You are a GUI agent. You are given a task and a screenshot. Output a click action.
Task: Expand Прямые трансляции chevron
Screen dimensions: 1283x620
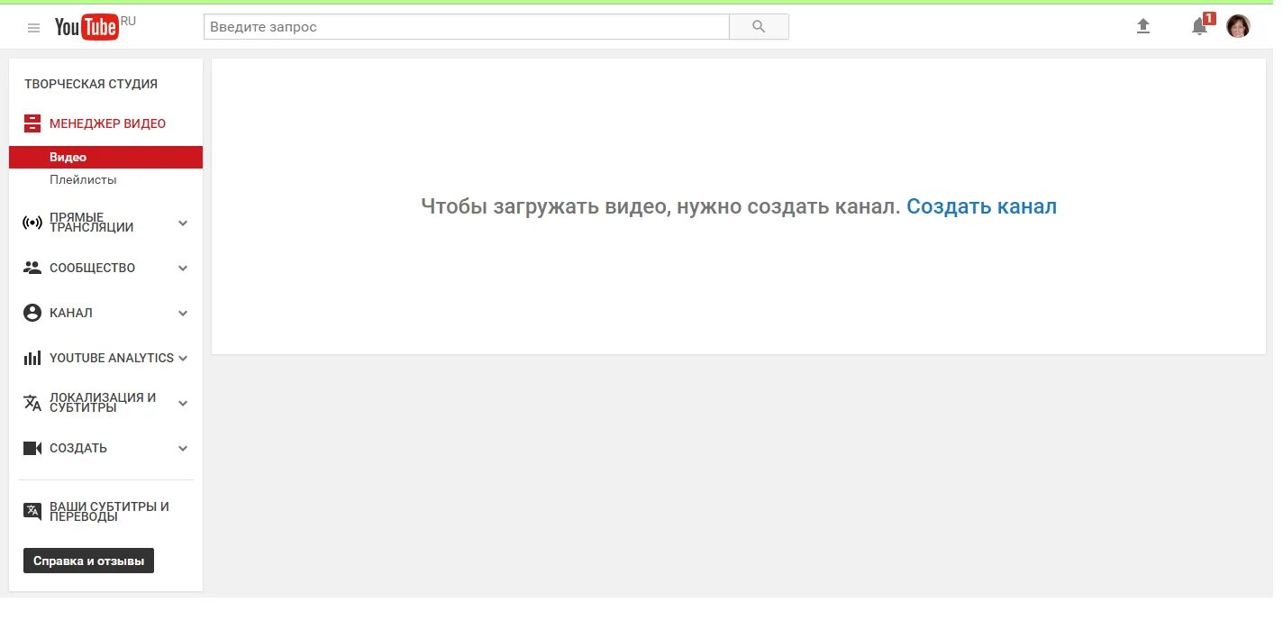coord(183,223)
